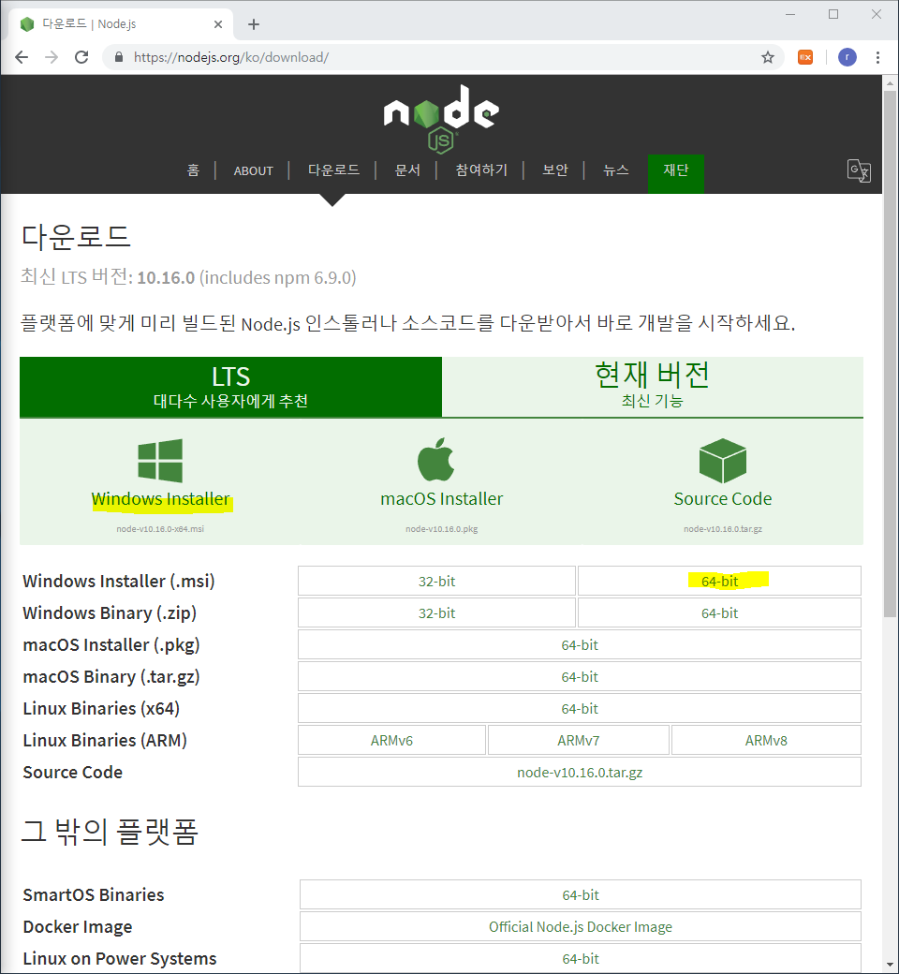This screenshot has height=974, width=899.
Task: Minimize the Chrome window
Action: [790, 14]
